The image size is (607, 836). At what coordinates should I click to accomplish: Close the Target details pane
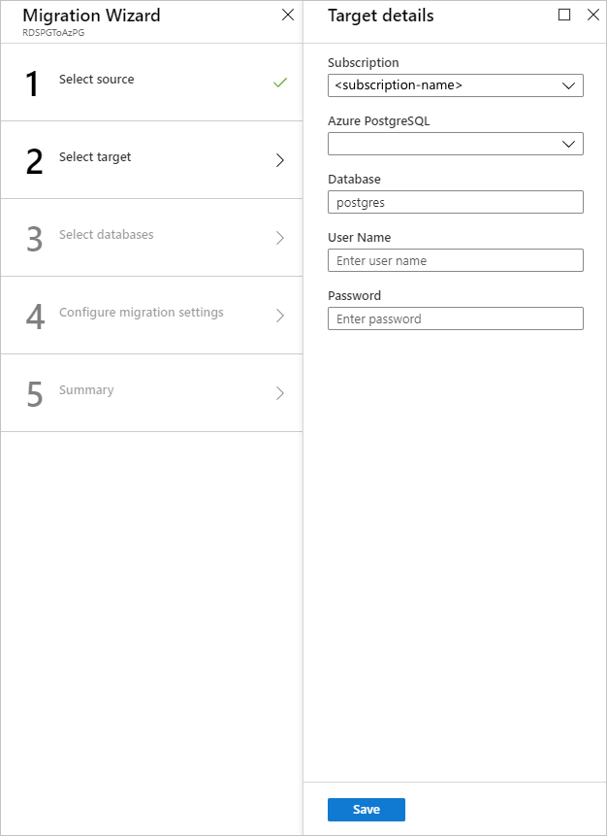[x=593, y=16]
